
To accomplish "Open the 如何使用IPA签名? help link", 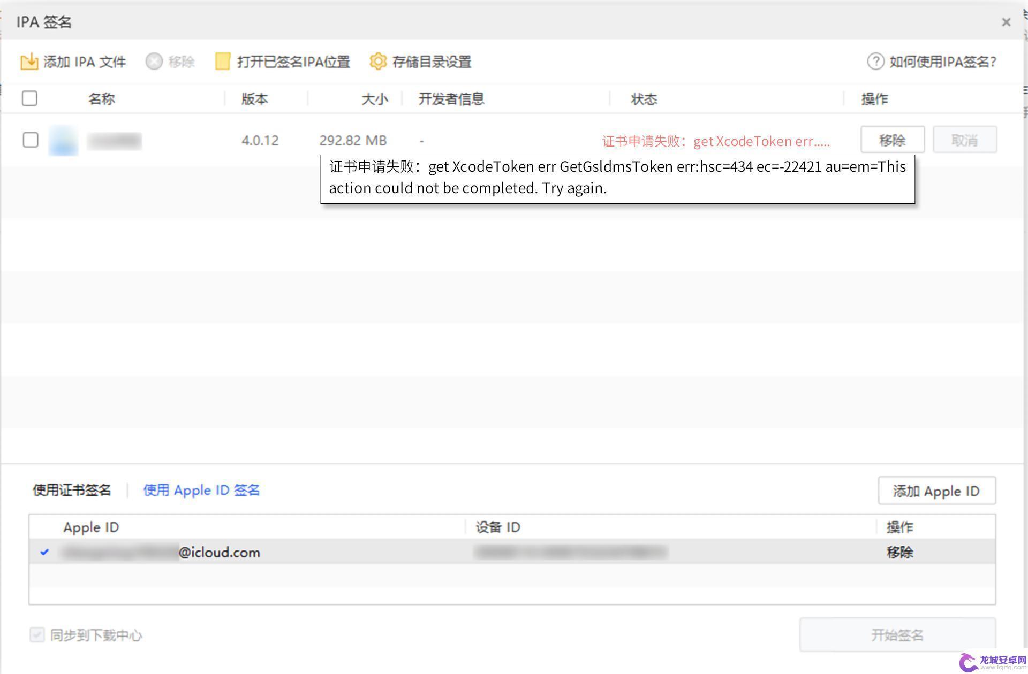I will pos(942,62).
